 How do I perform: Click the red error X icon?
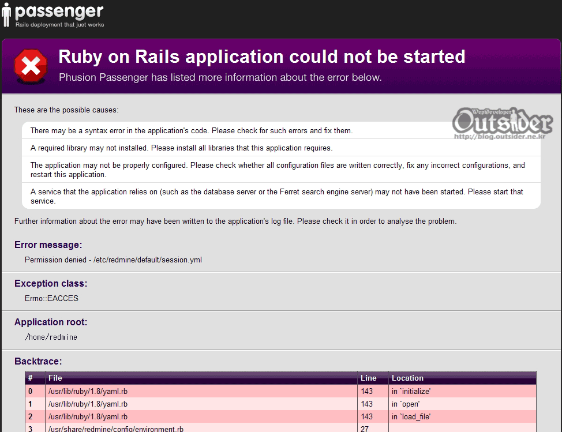click(x=31, y=67)
